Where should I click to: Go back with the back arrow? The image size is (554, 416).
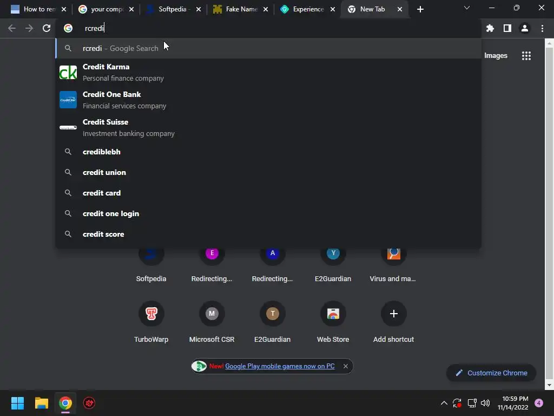[12, 28]
